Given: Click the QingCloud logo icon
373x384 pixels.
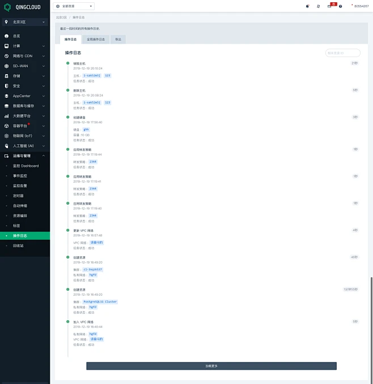Looking at the screenshot, I should (x=7, y=6).
